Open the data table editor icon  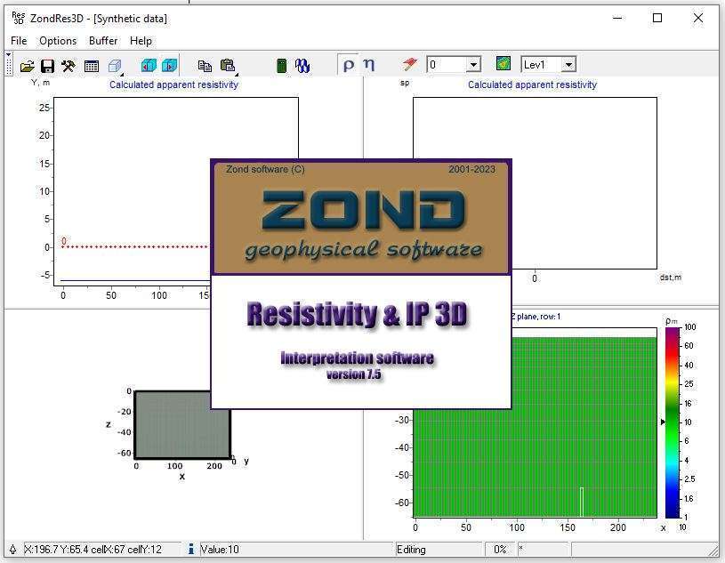(92, 64)
